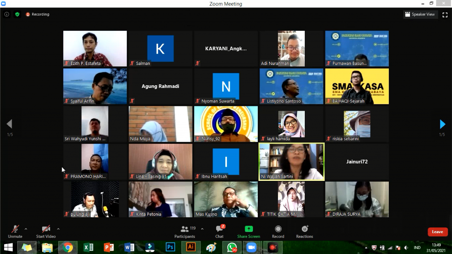452x254 pixels.
Task: Go to previous page of participants
Action: pyautogui.click(x=10, y=124)
